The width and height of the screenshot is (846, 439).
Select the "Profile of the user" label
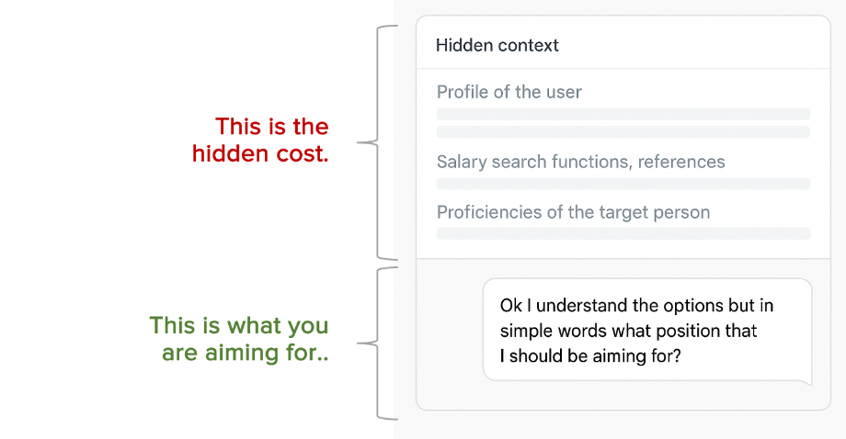point(509,92)
